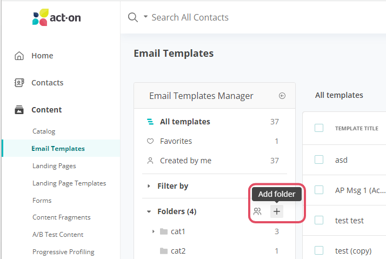Collapse the Folders (4) section
Image resolution: width=386 pixels, height=259 pixels.
pyautogui.click(x=149, y=211)
